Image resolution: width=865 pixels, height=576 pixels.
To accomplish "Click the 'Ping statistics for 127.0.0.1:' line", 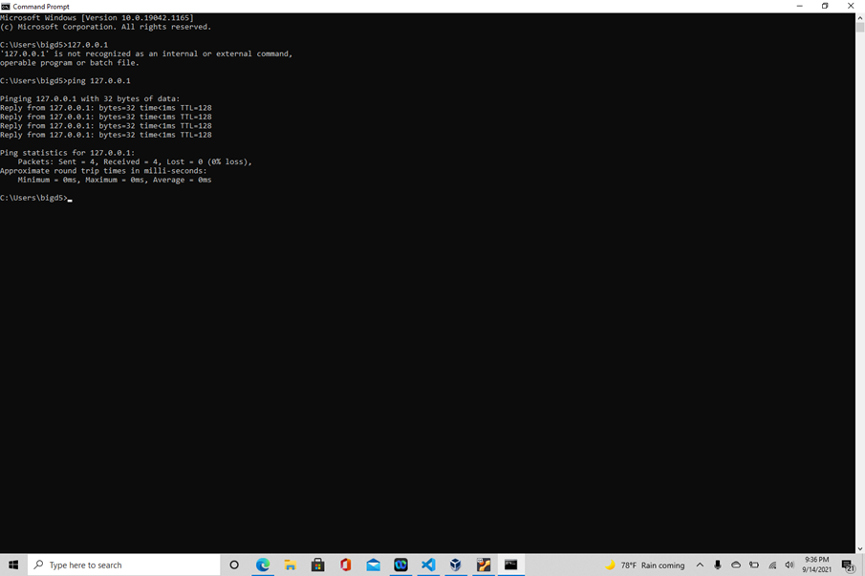I will click(x=67, y=153).
